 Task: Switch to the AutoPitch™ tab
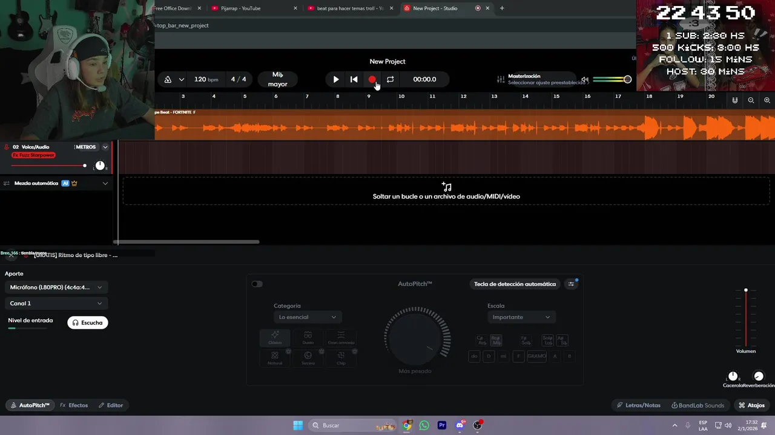tap(29, 405)
